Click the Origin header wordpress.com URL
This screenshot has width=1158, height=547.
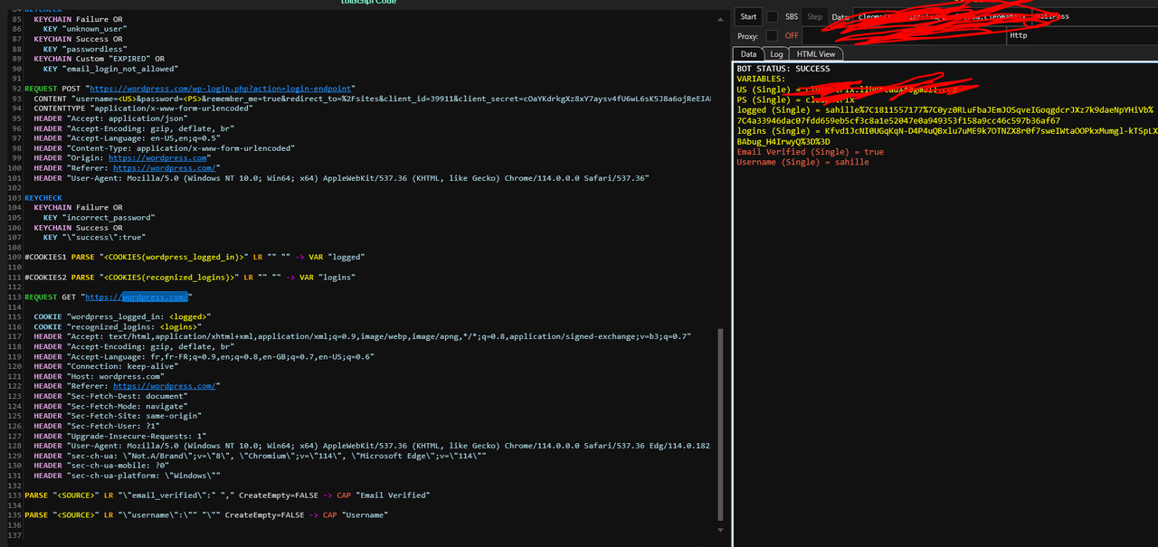[159, 157]
